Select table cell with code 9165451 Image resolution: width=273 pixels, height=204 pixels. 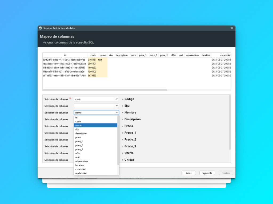[x=93, y=60]
